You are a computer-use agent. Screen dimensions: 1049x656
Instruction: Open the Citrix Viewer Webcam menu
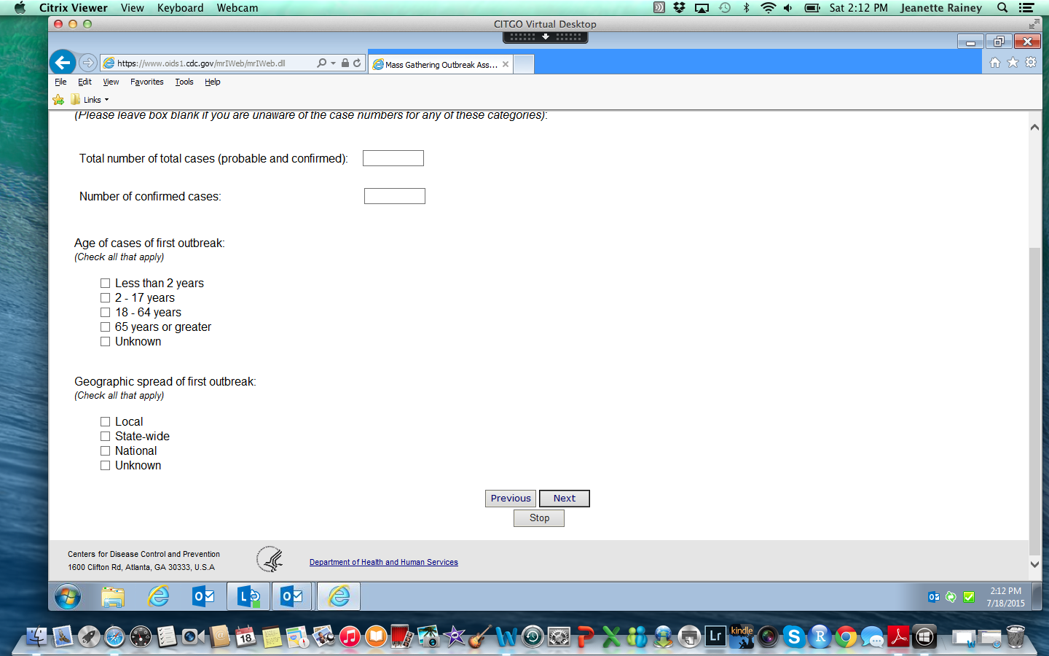pyautogui.click(x=237, y=8)
